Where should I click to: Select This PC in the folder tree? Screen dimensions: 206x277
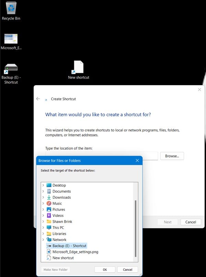coord(58,228)
